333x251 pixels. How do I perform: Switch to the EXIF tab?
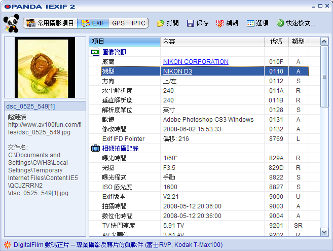pos(93,23)
